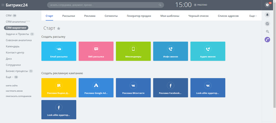Open Сотрудники in left menu
This screenshot has width=276, height=123.
13,65
